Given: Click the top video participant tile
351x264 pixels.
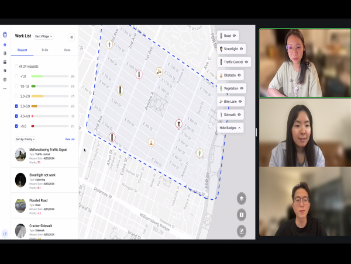Looking at the screenshot, I should (x=305, y=63).
